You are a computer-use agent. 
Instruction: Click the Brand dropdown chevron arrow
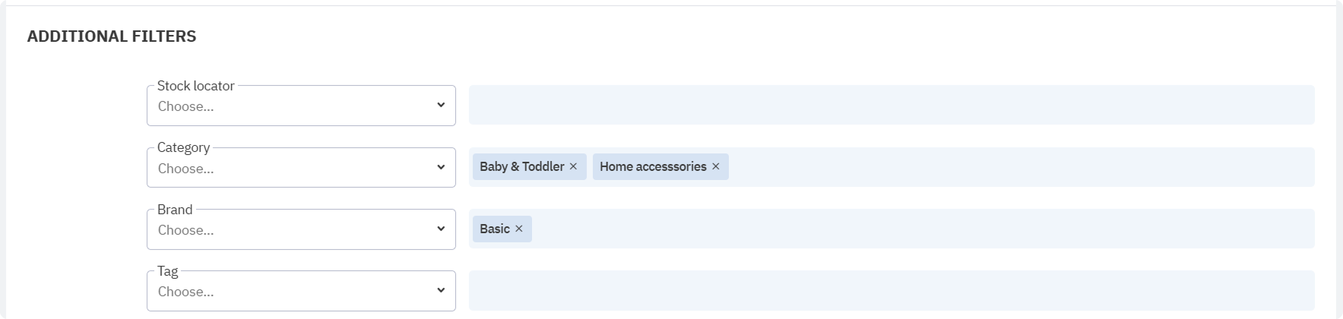coord(441,229)
